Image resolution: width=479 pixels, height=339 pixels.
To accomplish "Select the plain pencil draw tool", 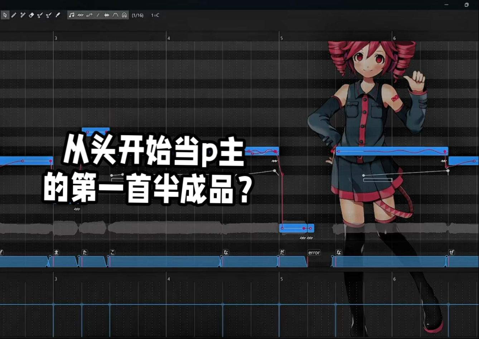I will pyautogui.click(x=14, y=15).
